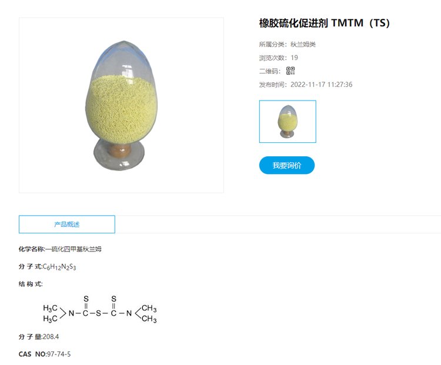Select the small product thumbnail image
The image size is (441, 365).
pos(288,122)
